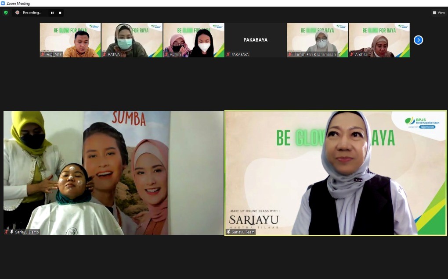
Task: Click the red Recording indicator icon
Action: [18, 13]
